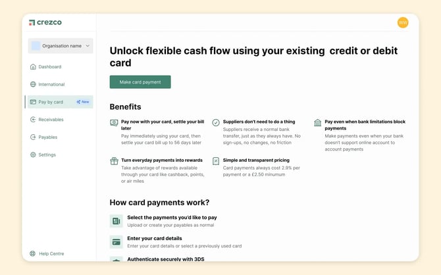
Task: Click the transparent pricing receipt icon
Action: [216, 161]
